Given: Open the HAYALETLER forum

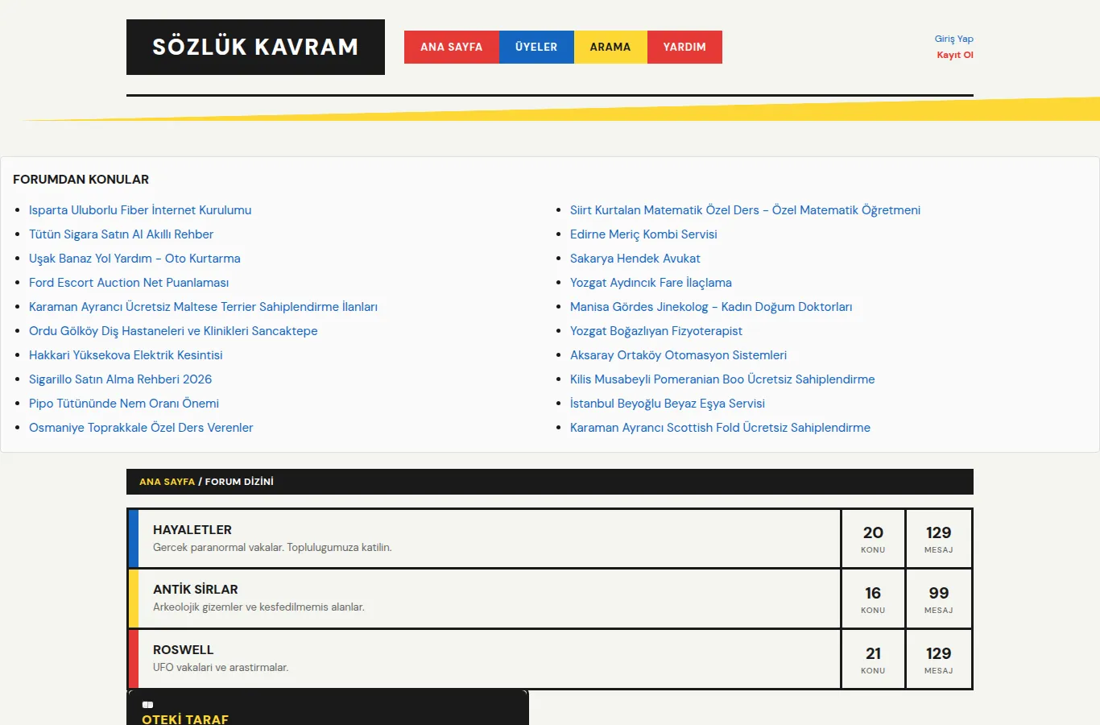Looking at the screenshot, I should [x=192, y=529].
